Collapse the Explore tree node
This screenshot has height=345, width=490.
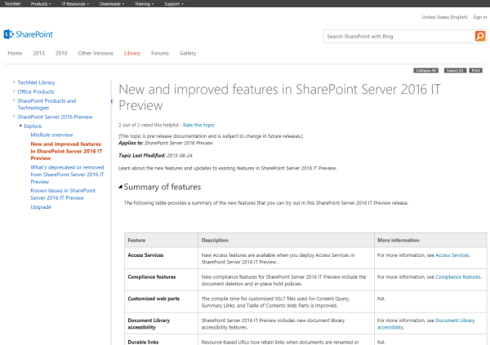[x=20, y=126]
